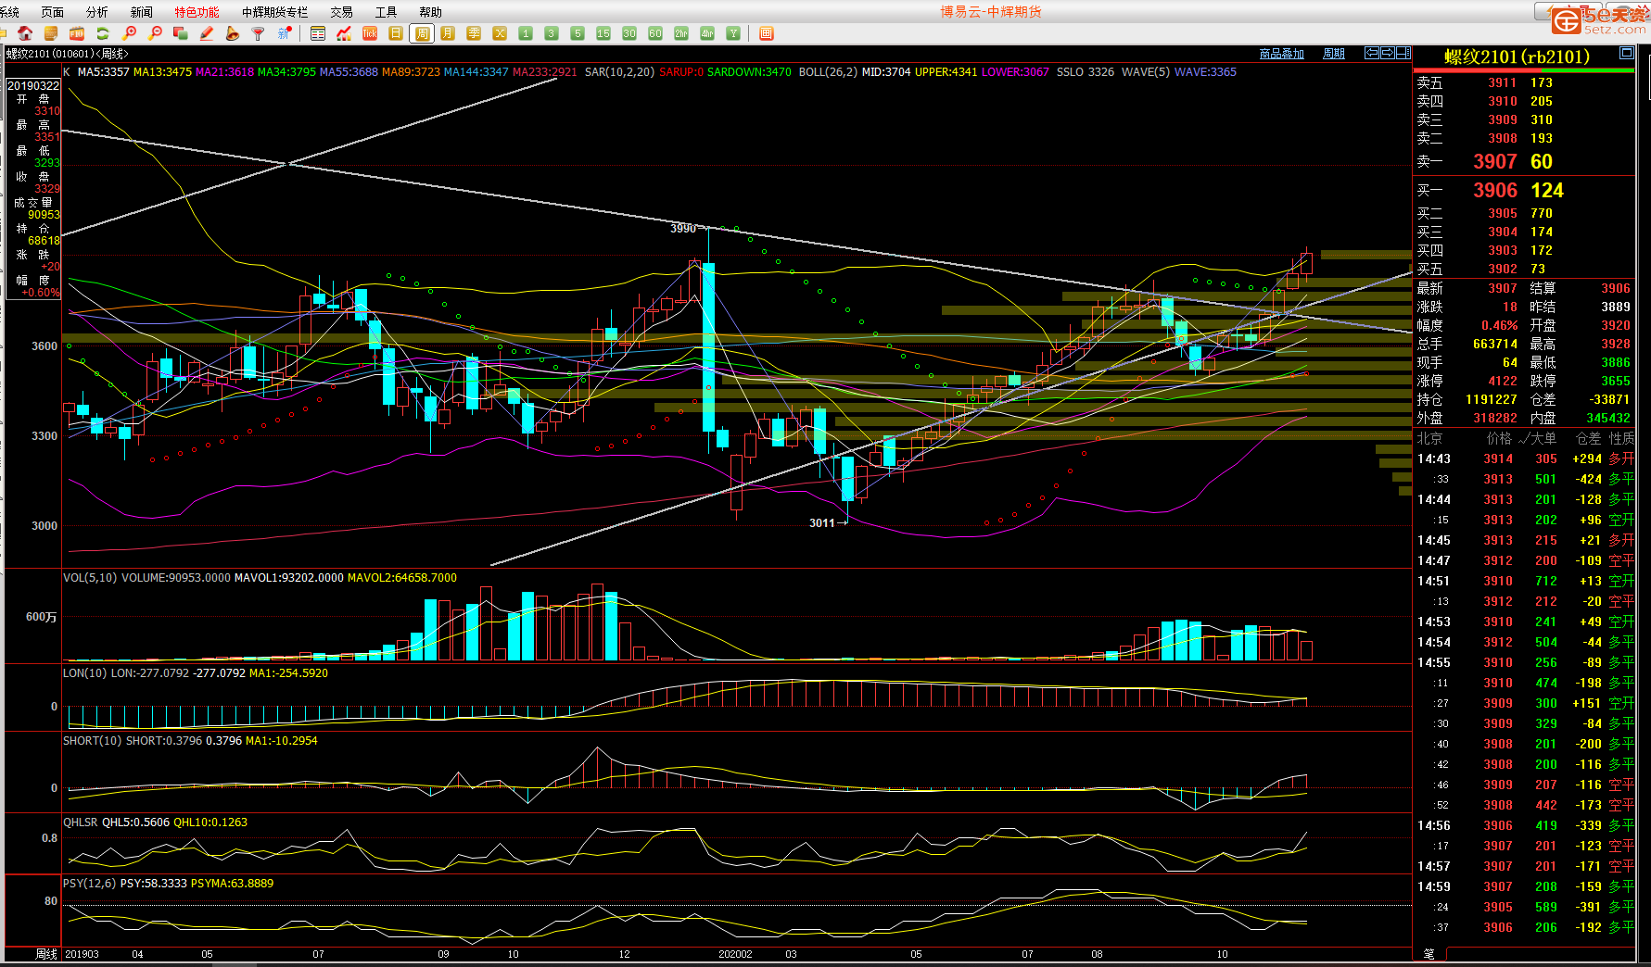Select the 30-minute period button
The width and height of the screenshot is (1651, 967).
coord(629,33)
